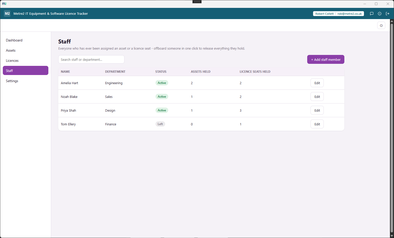The image size is (394, 238).
Task: Click the Finance department cell
Action: point(111,124)
